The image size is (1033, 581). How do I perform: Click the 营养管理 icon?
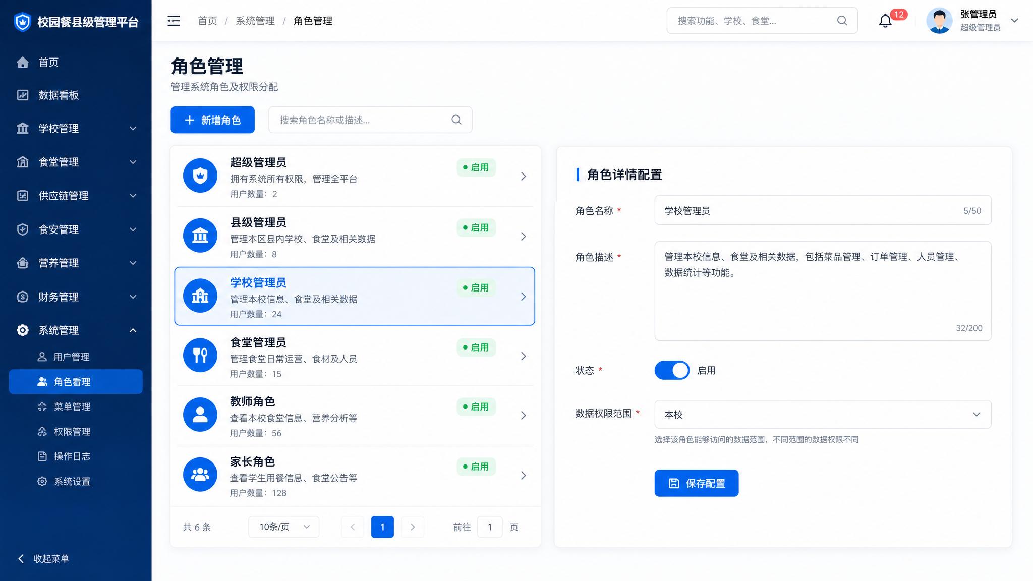tap(23, 263)
